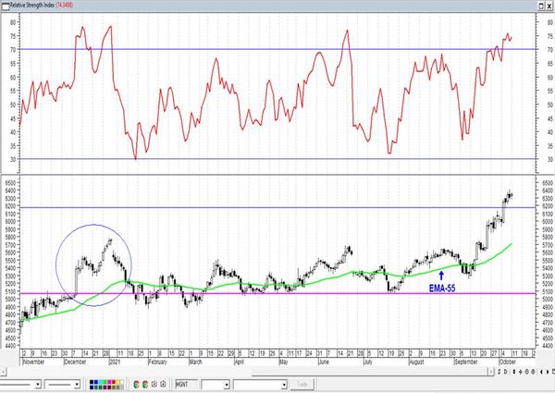Click the MGNT symbol field
This screenshot has height=393, width=555.
click(x=187, y=384)
